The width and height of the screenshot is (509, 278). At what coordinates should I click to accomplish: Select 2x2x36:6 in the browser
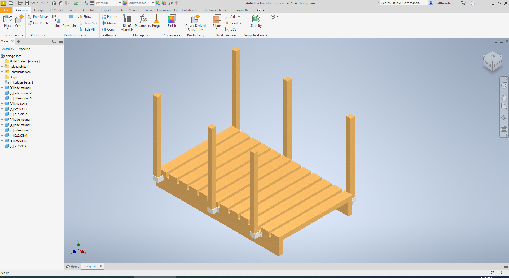[x=18, y=146]
